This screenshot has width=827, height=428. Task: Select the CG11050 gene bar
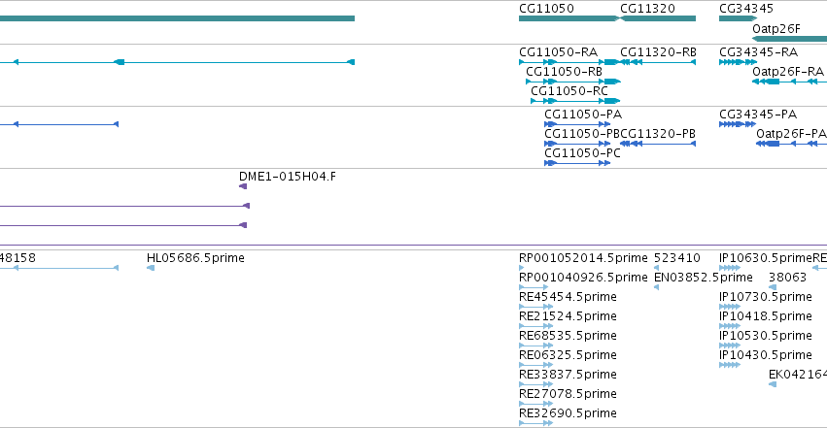[569, 18]
